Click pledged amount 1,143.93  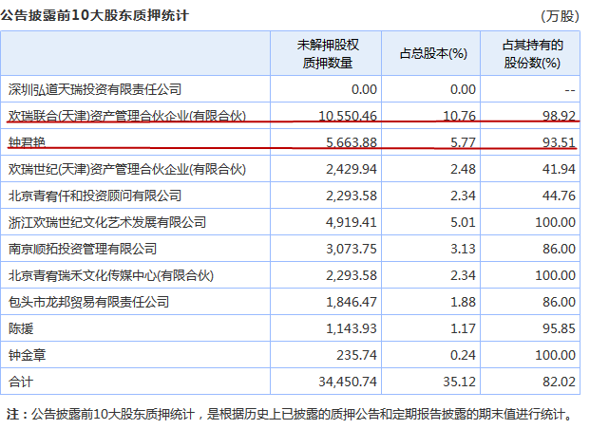[x=352, y=328]
